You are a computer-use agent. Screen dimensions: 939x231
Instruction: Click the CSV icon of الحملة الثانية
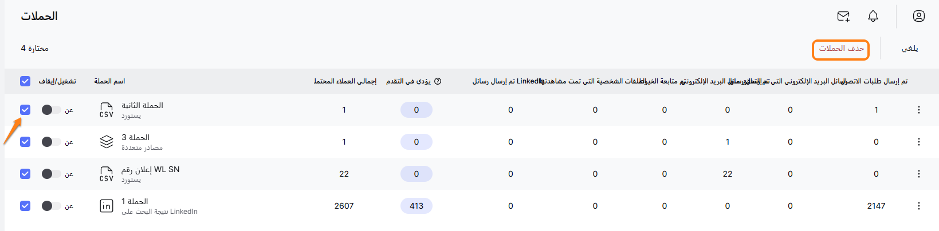107,110
